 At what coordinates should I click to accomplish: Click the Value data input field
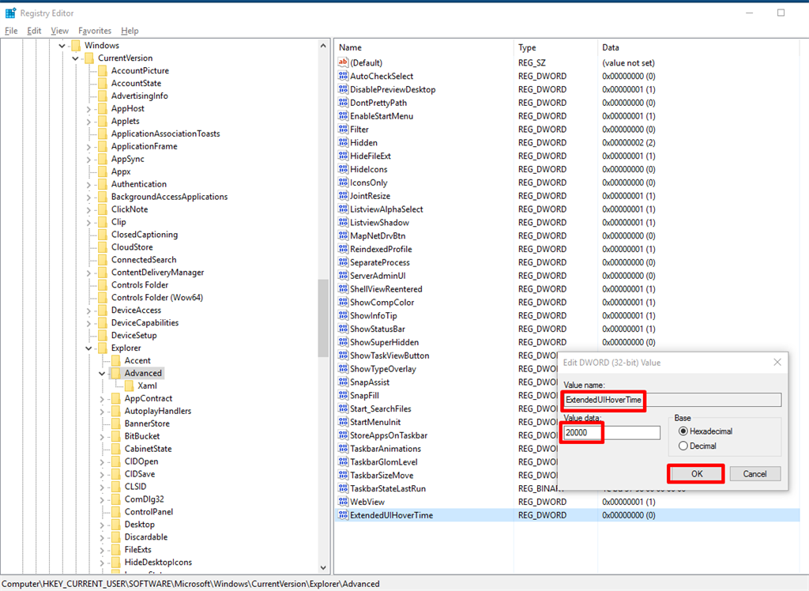(x=611, y=432)
